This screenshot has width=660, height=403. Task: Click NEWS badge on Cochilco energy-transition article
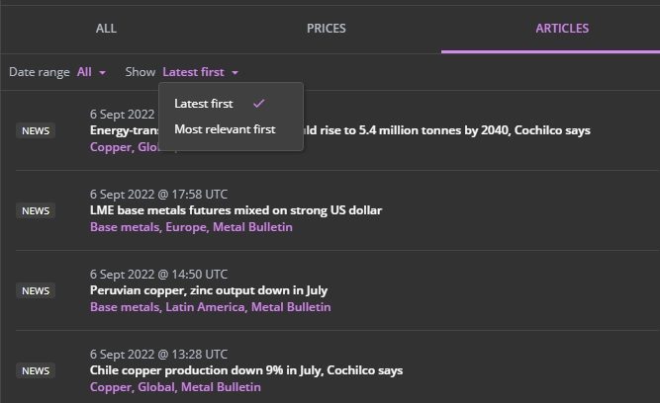tap(36, 130)
